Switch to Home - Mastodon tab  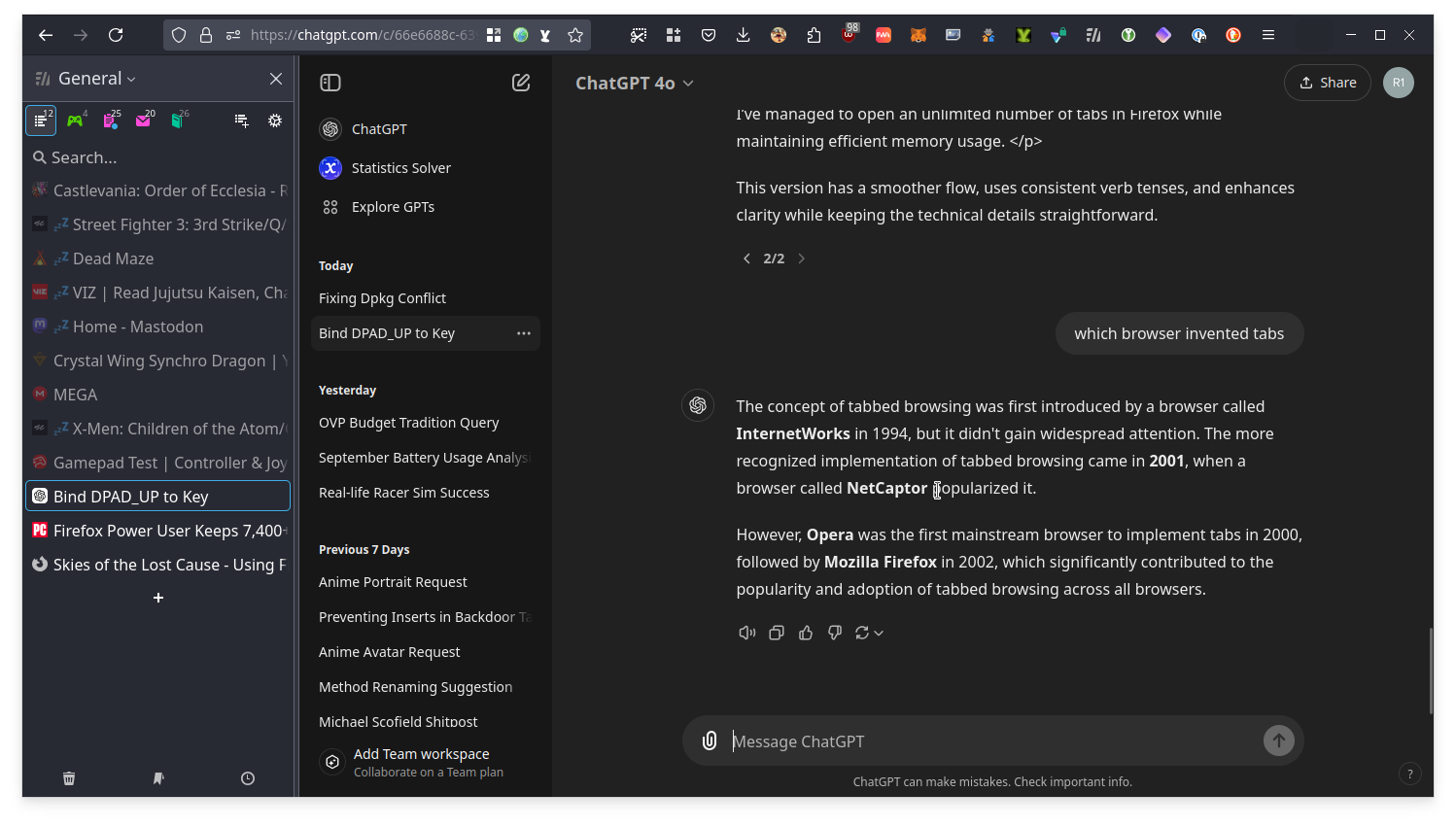(x=158, y=327)
